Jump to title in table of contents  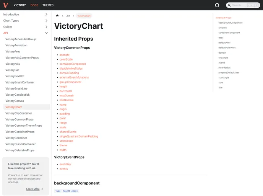click(x=220, y=88)
